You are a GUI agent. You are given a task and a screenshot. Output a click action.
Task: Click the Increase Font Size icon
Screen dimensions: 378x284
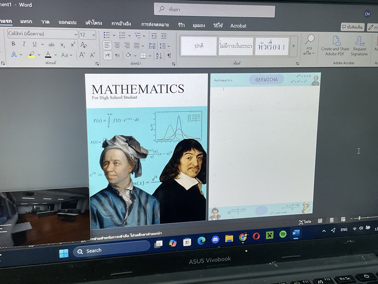pos(82,55)
